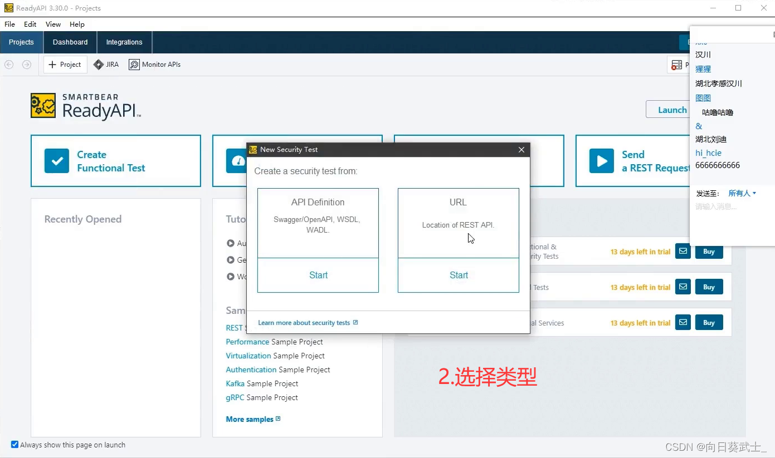
Task: Click mail icon in Virtual Services row
Action: [683, 323]
